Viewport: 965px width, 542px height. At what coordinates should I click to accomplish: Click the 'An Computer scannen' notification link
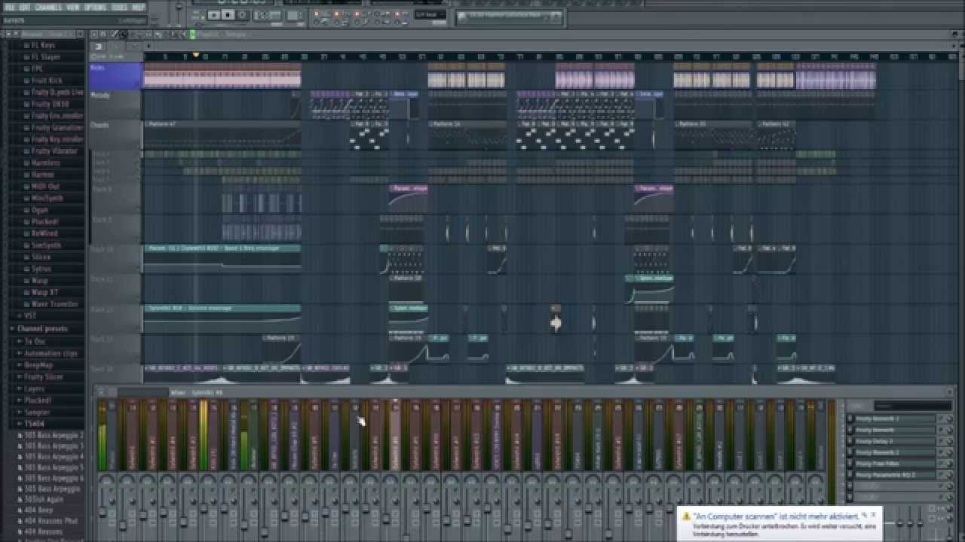(x=775, y=516)
